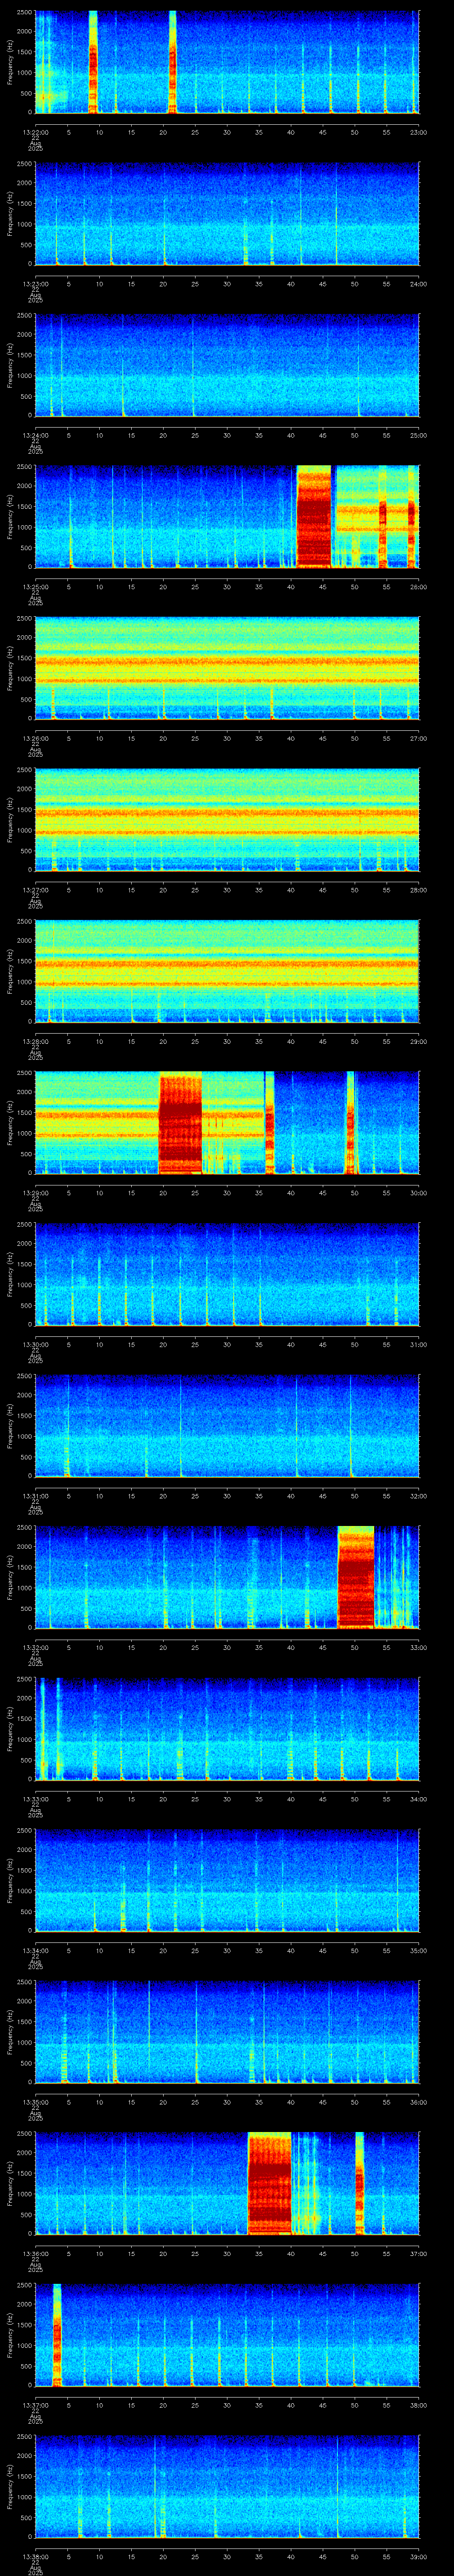Click the '13:37:00' time label
This screenshot has width=454, height=2576.
(36, 2404)
